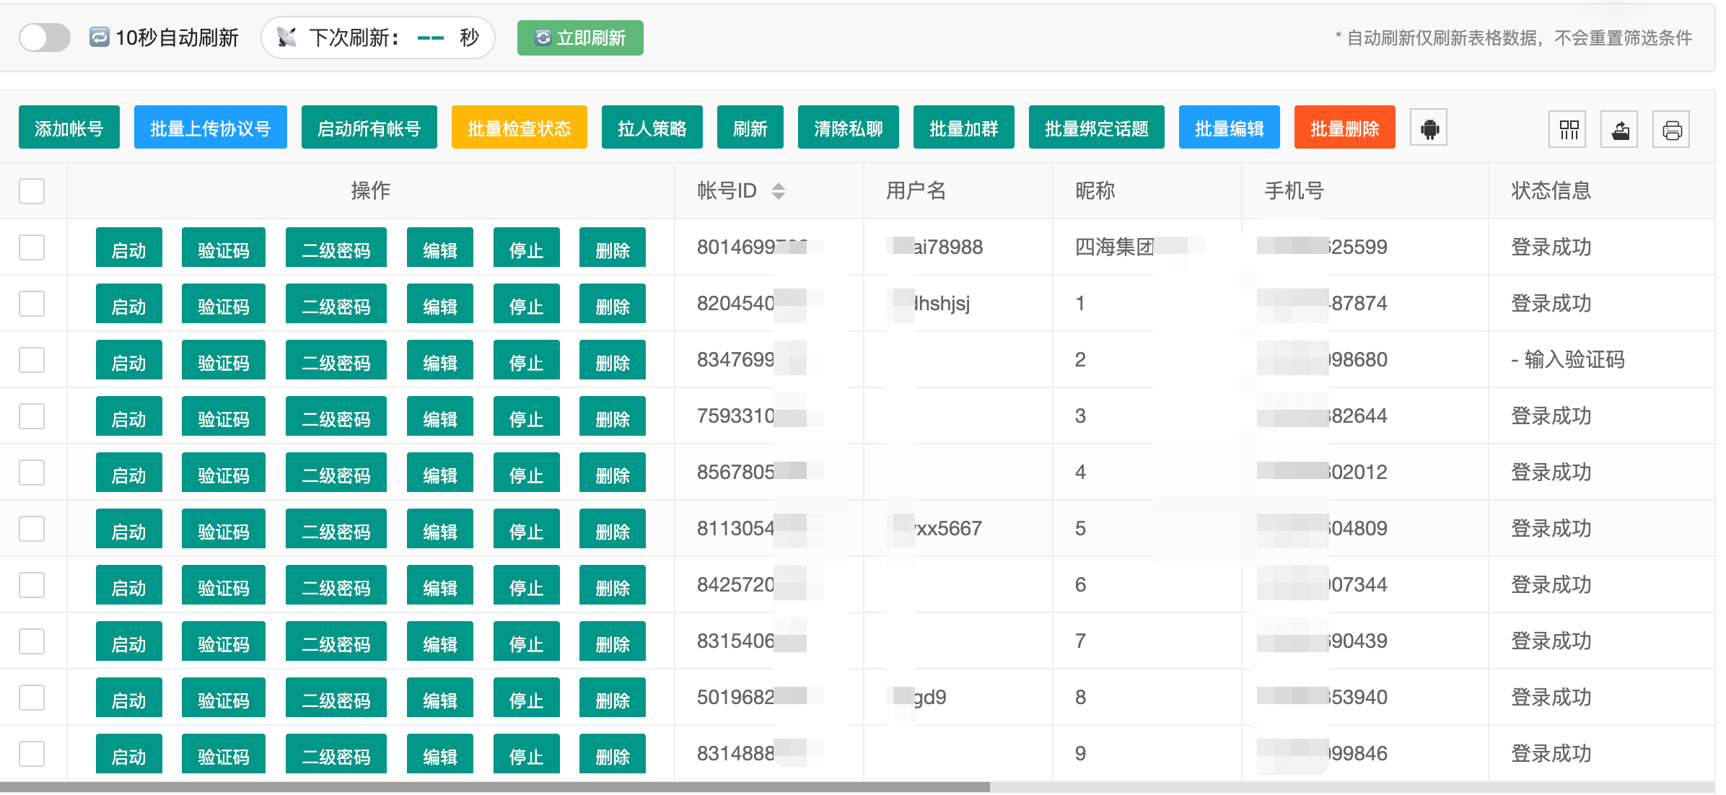
Task: Select the checkbox for the 四海集团 row
Action: tap(32, 247)
